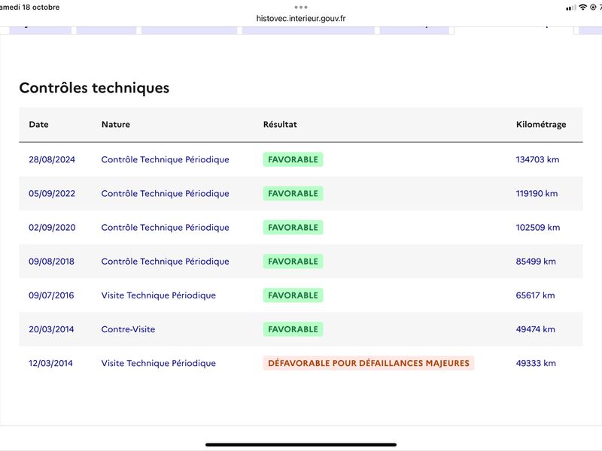Tap the histovec.interieur.gouv.fr address

[301, 19]
